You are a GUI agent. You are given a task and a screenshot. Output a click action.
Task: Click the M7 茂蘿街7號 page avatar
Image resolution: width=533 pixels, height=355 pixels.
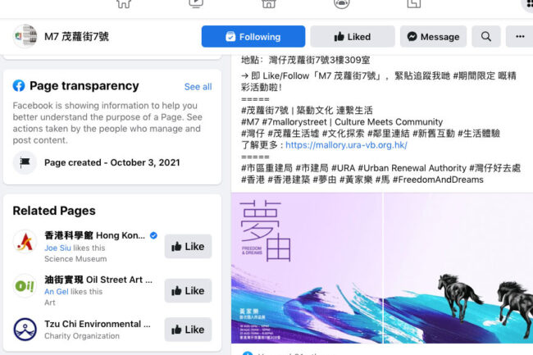pyautogui.click(x=25, y=36)
